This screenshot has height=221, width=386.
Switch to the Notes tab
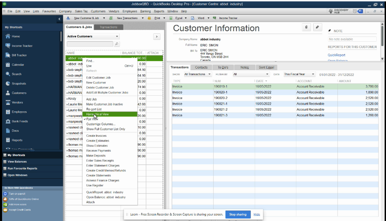[244, 67]
